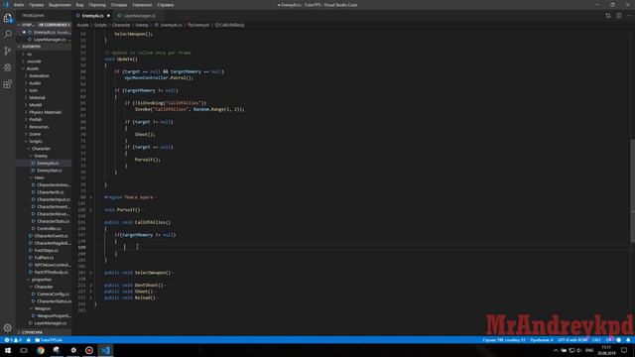Click the feedback smiley in the status bar

619,340
